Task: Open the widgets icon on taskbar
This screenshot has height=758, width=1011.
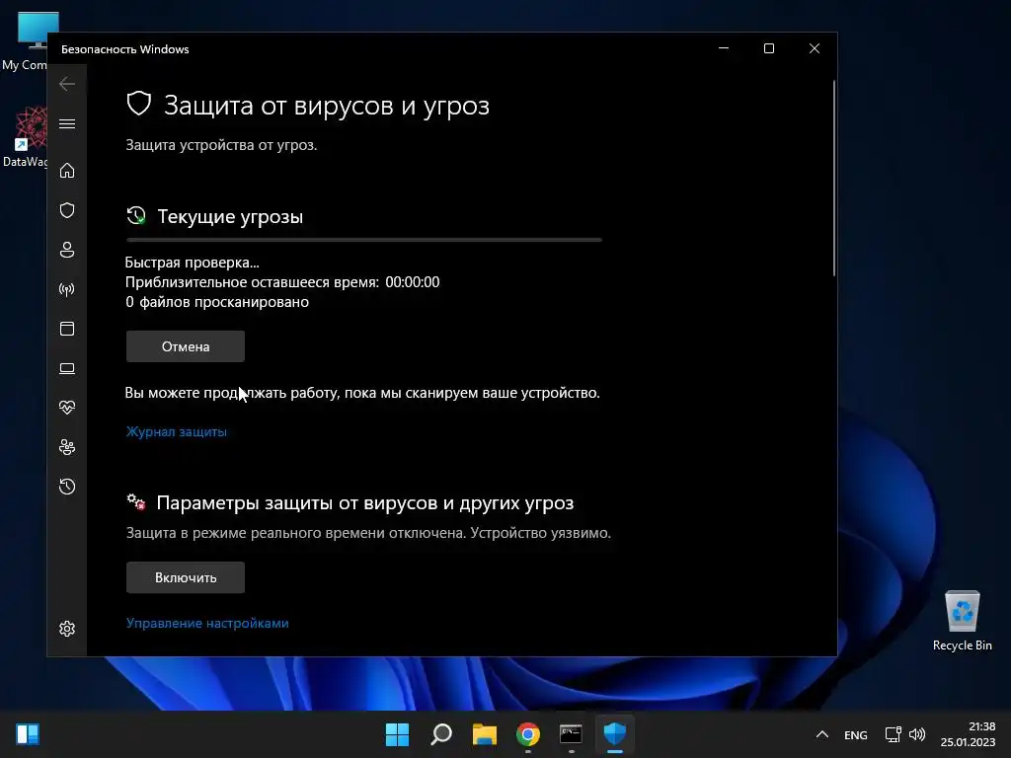Action: click(x=28, y=734)
